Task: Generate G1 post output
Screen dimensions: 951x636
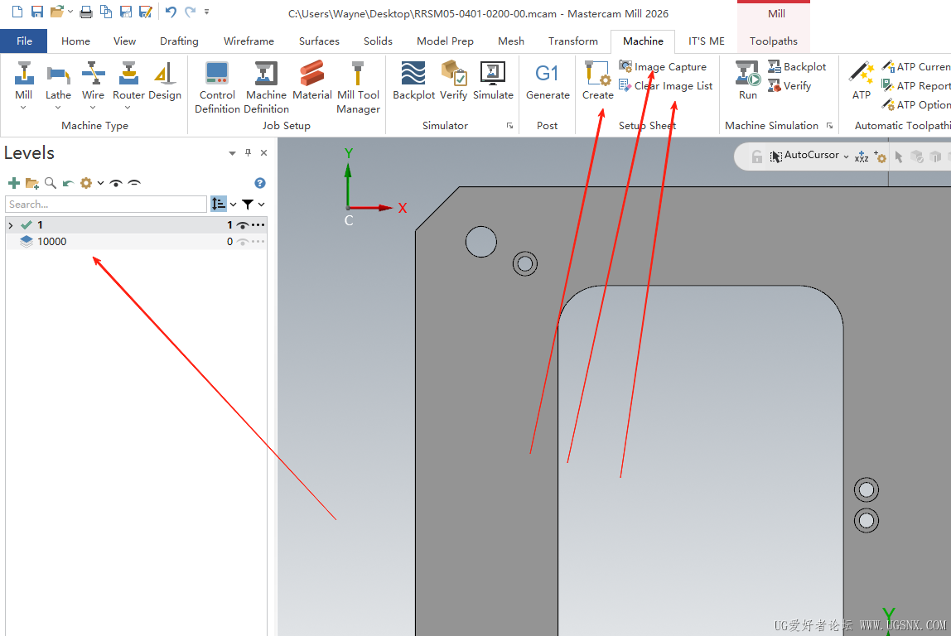Action: tap(548, 80)
